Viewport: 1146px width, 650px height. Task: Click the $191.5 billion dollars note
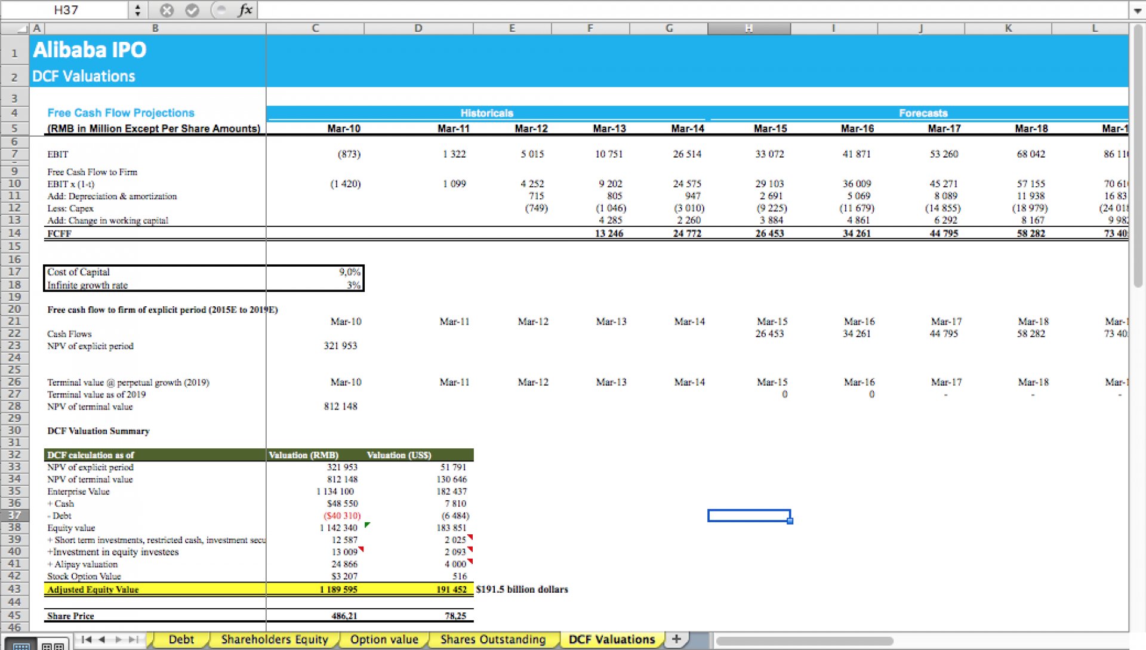click(522, 589)
